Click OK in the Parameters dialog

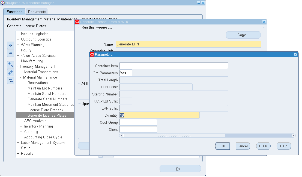[222, 146]
